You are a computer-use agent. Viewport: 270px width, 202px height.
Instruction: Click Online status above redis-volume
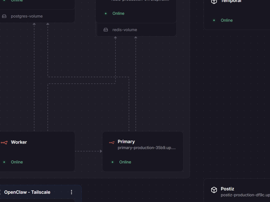pos(118,13)
